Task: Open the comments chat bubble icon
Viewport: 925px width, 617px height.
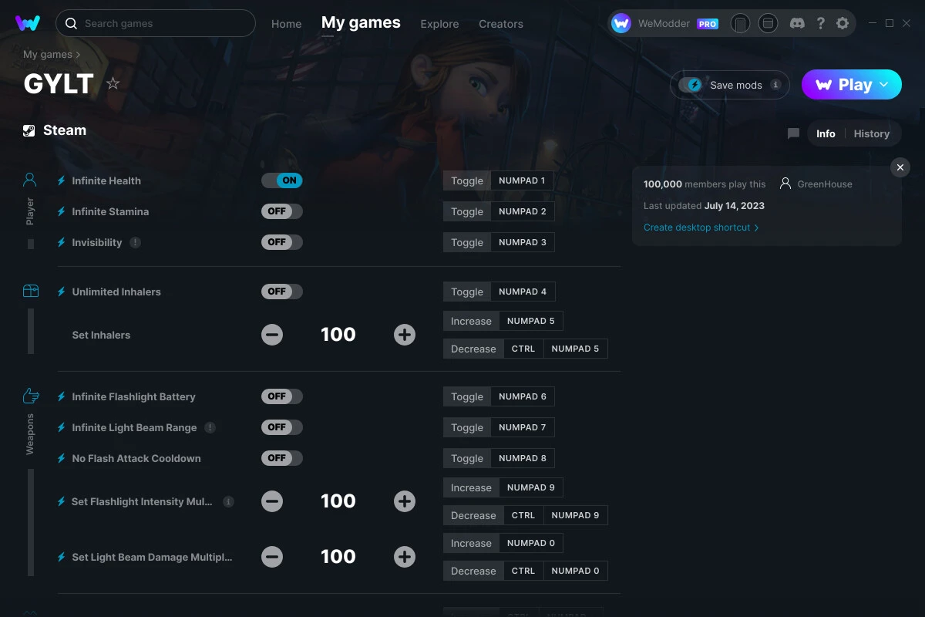Action: [x=793, y=133]
